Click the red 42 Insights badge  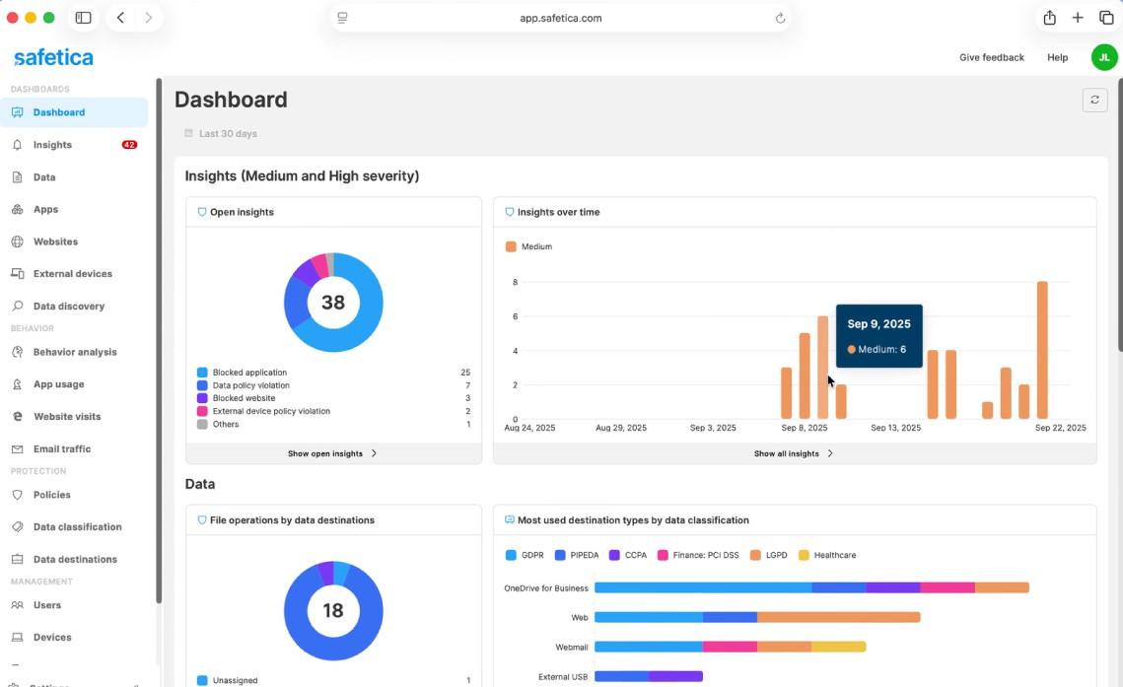tap(129, 145)
